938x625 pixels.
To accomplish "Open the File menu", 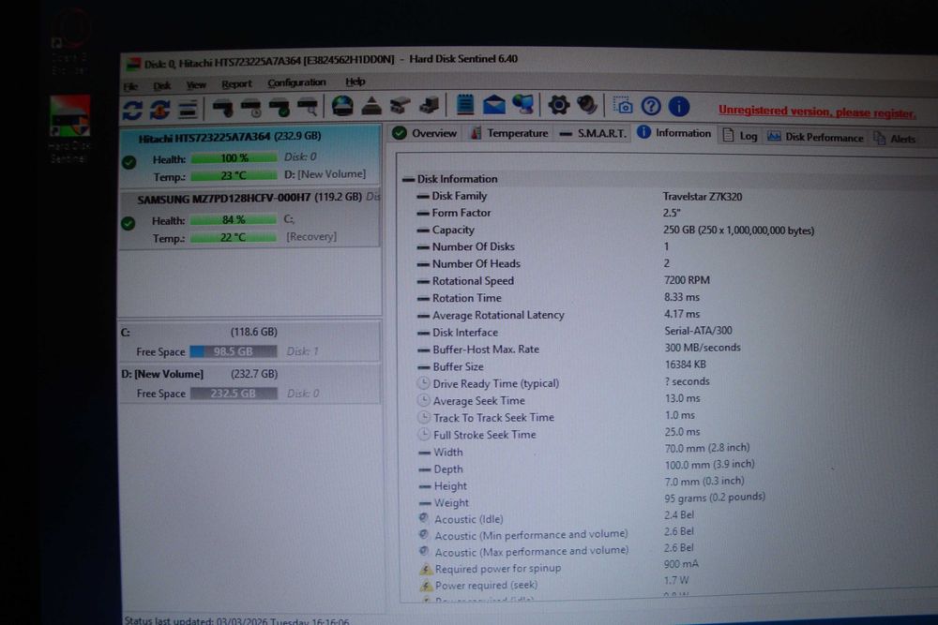I will (130, 86).
